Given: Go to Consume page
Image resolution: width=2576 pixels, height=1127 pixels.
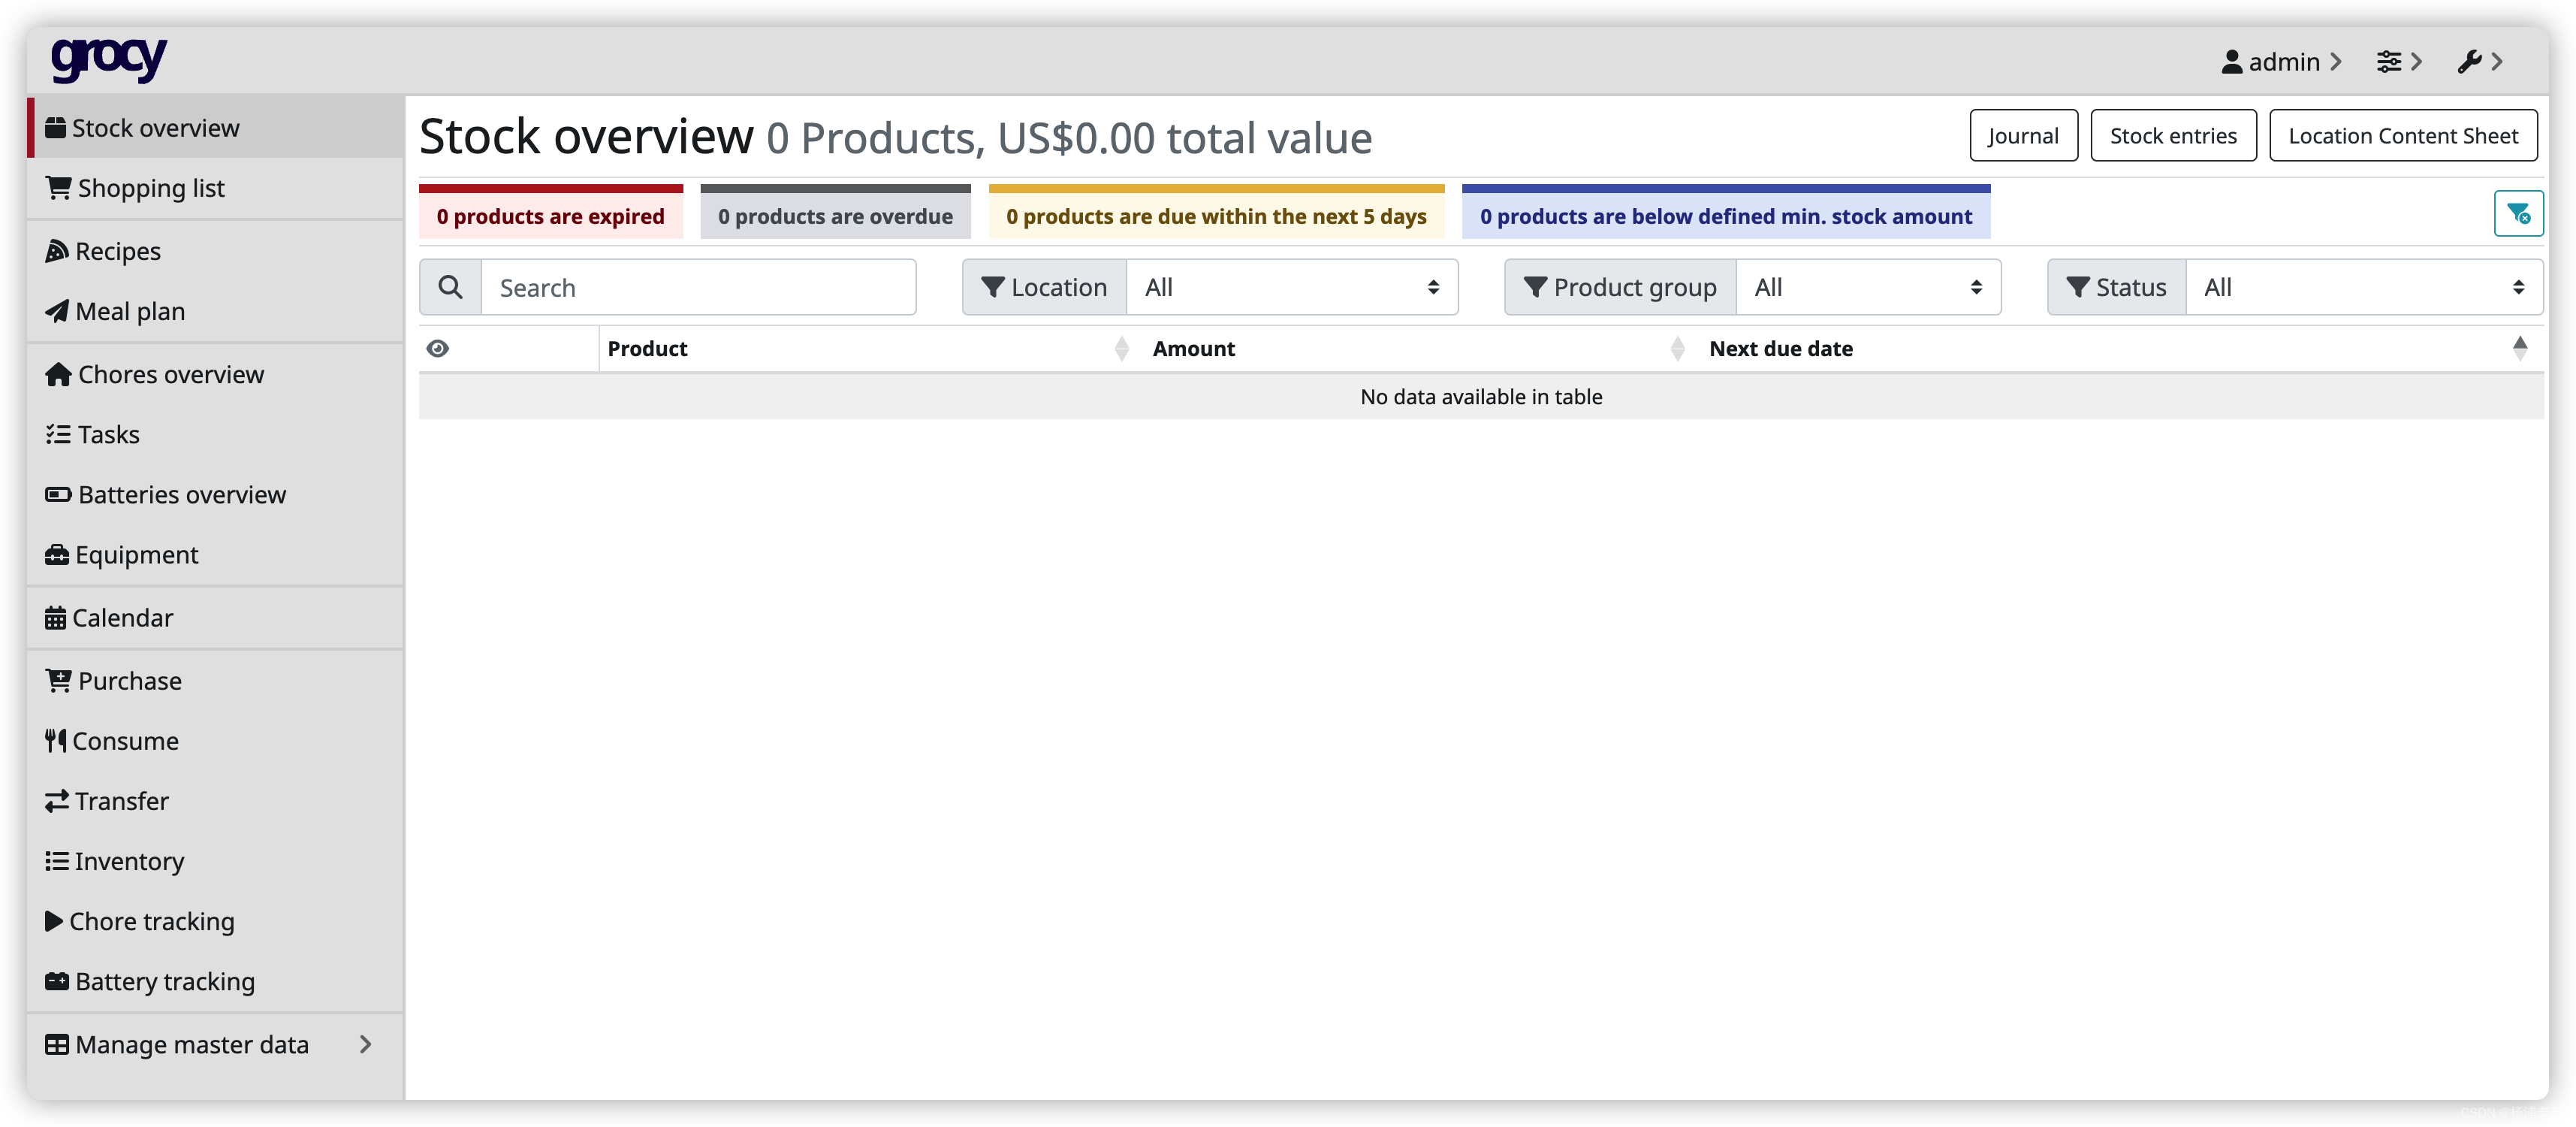Looking at the screenshot, I should 124,741.
